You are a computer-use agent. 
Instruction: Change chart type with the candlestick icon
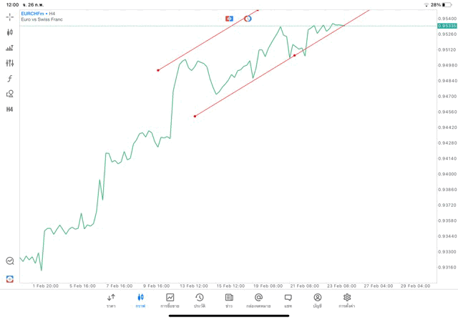[x=10, y=32]
